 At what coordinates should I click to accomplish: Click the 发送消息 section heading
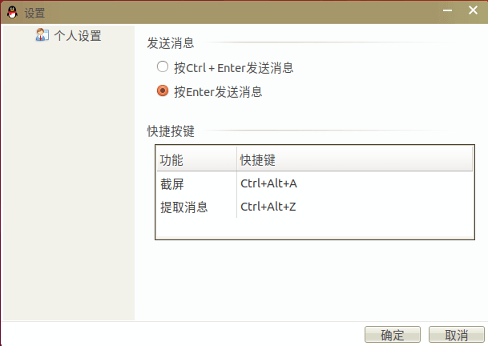click(x=171, y=43)
